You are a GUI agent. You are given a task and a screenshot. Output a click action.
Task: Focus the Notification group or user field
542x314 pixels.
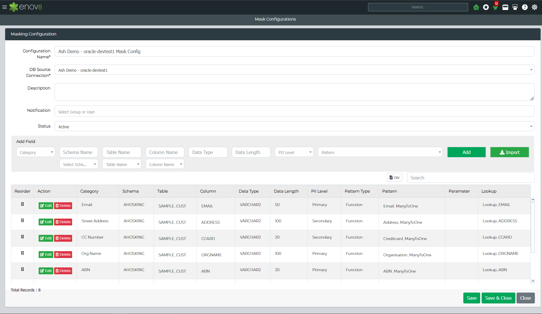(294, 111)
